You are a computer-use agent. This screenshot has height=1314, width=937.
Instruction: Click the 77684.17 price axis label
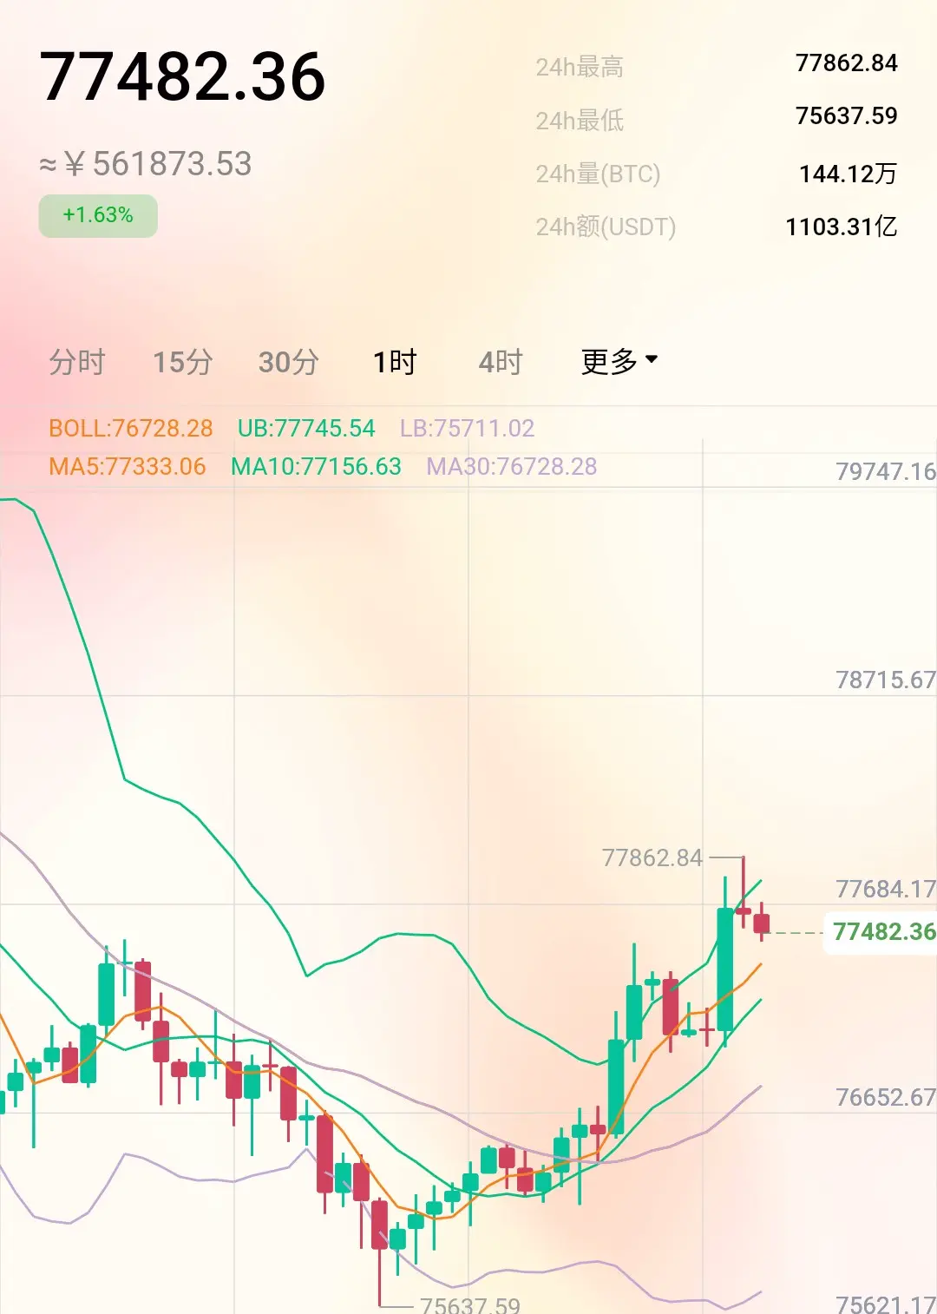pyautogui.click(x=886, y=889)
